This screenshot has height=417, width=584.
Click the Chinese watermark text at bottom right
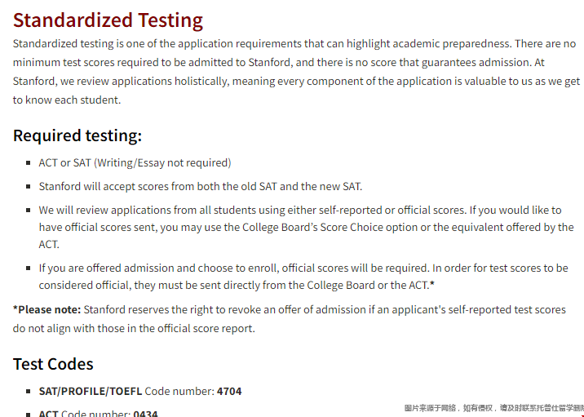pos(493,408)
